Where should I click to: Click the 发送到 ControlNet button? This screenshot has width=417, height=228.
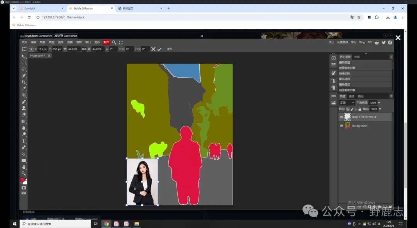(x=66, y=35)
